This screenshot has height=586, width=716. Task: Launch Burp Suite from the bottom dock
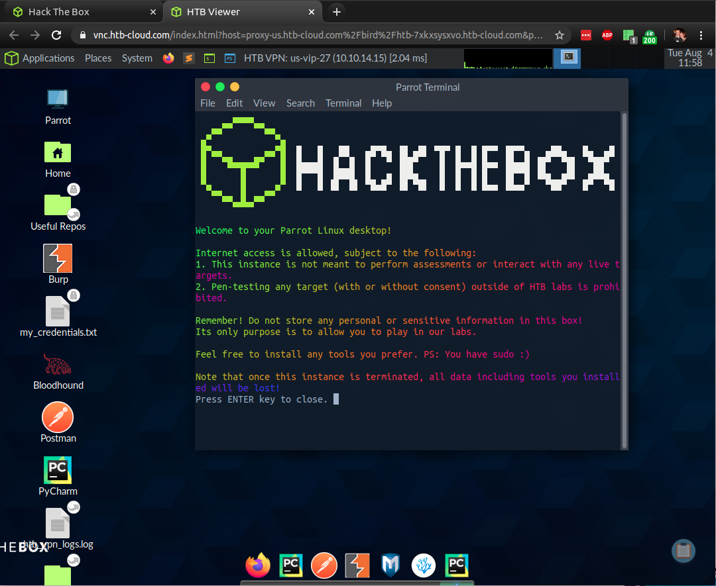(357, 565)
